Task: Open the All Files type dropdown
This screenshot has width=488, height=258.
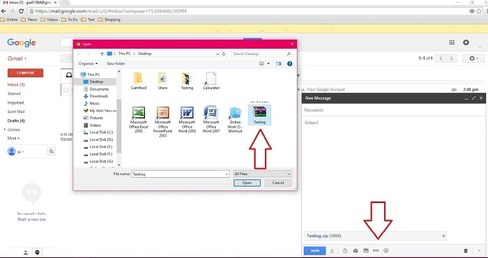Action: (262, 174)
